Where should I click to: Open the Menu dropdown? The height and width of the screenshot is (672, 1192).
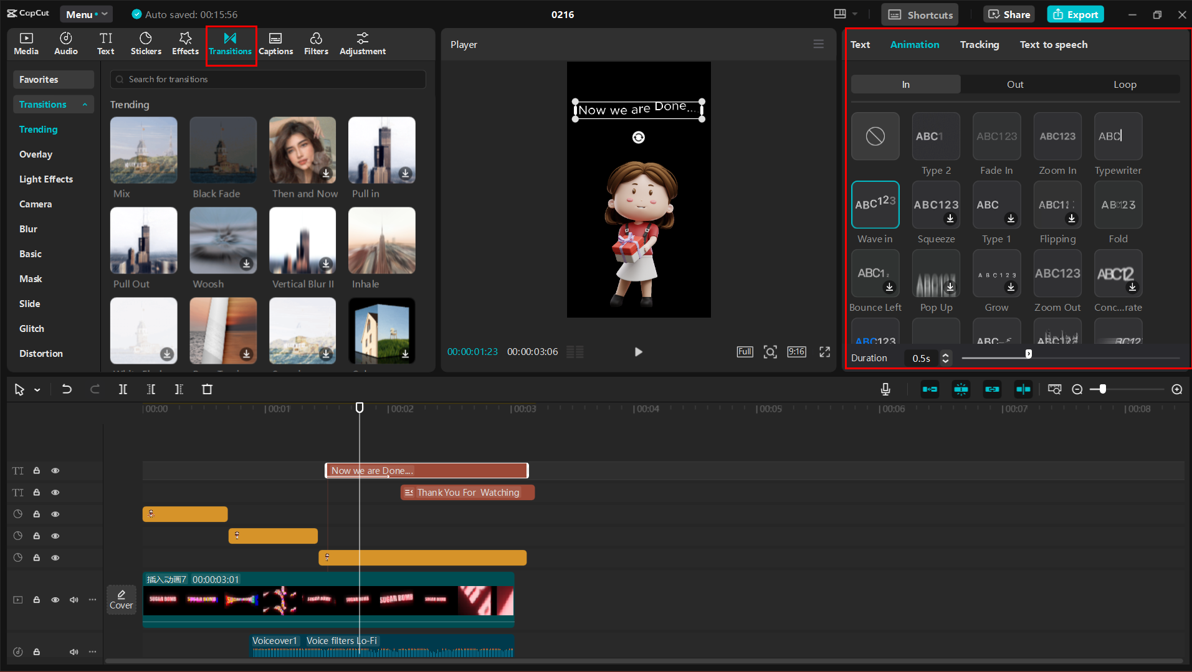click(86, 14)
